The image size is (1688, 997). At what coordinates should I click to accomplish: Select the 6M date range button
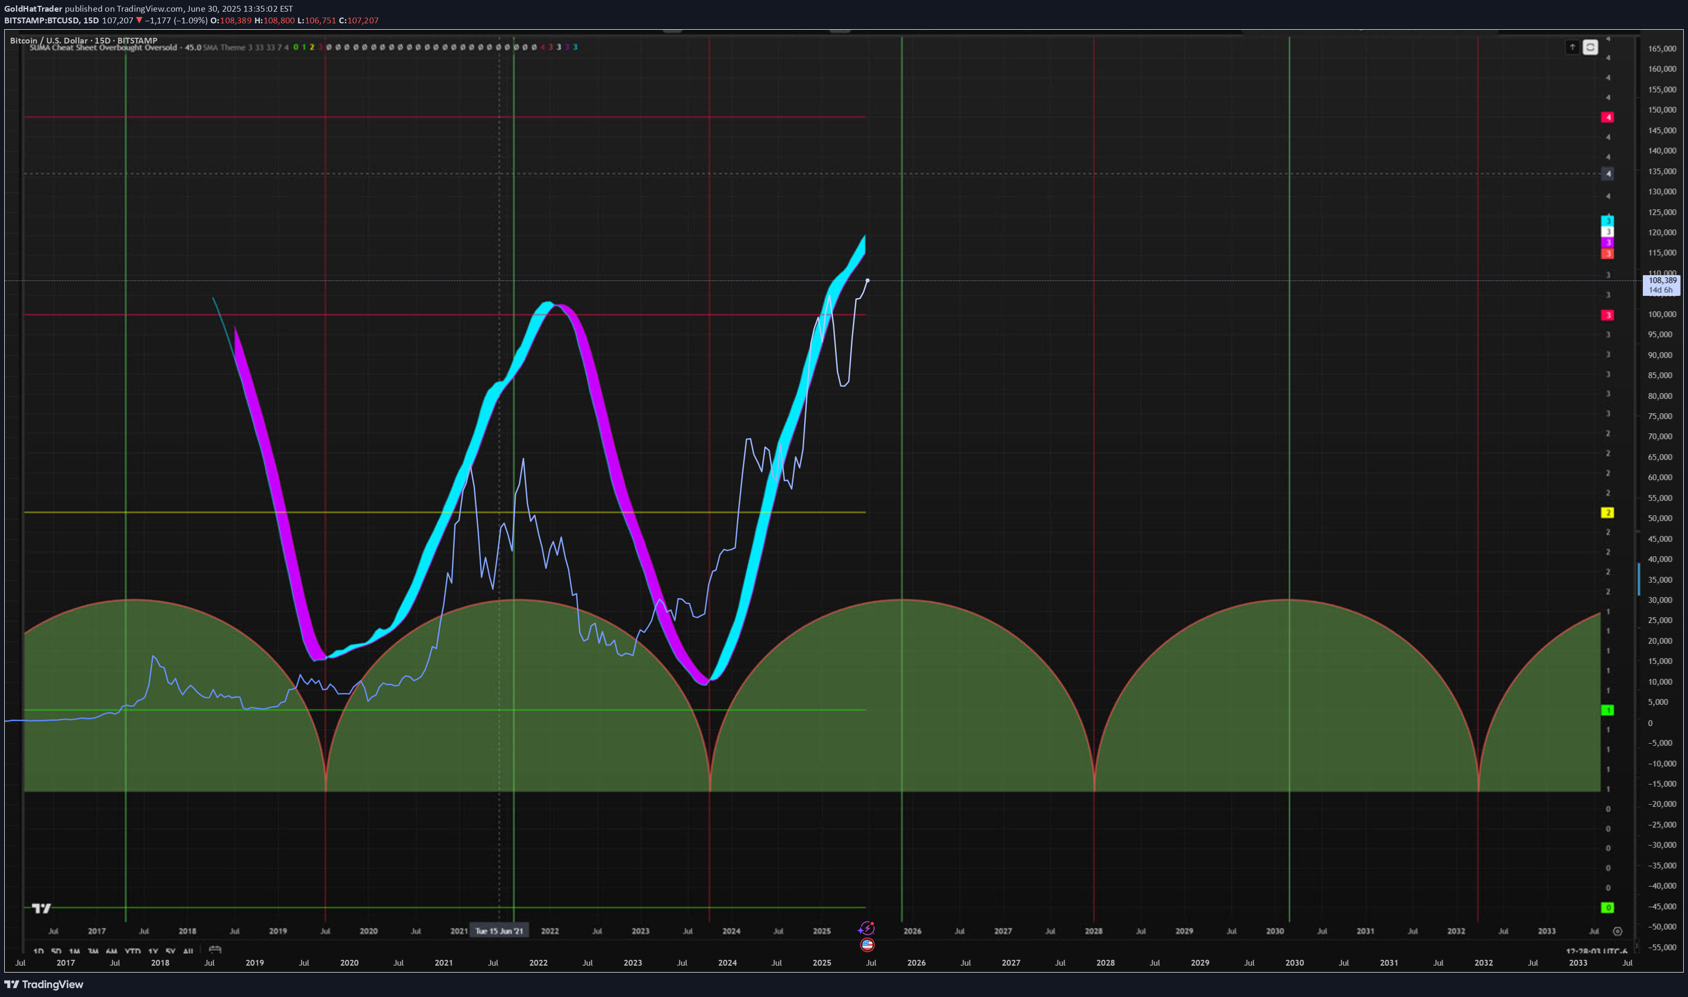point(112,951)
